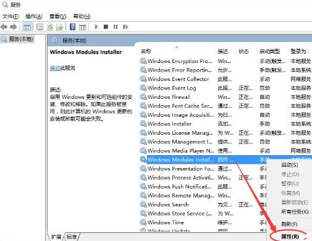This screenshot has width=312, height=241.
Task: Click the Refresh toolbar icon
Action: point(50,27)
